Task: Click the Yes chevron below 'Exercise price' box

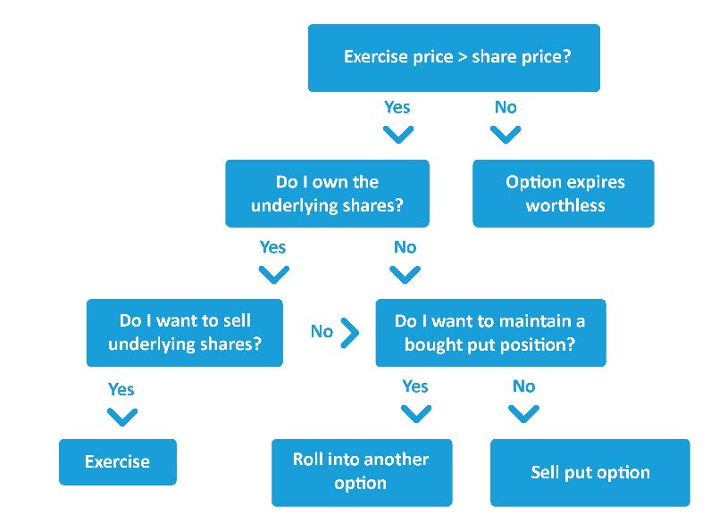Action: click(397, 135)
